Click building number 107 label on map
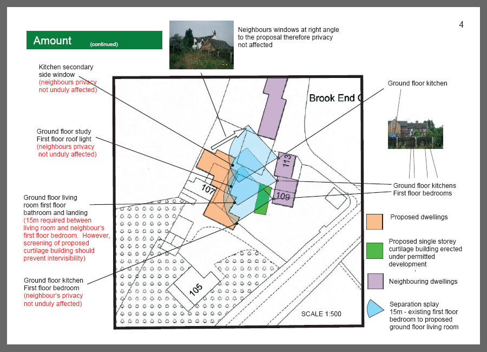Image resolution: width=487 pixels, height=352 pixels. (209, 189)
